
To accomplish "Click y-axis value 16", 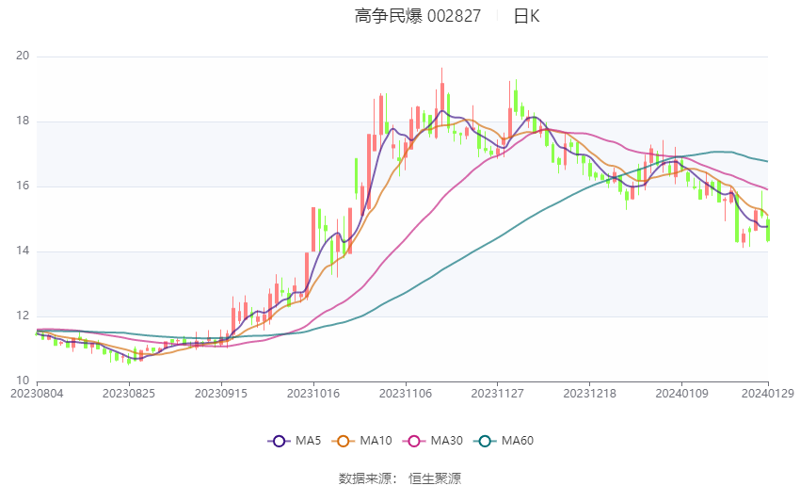I will [x=23, y=186].
